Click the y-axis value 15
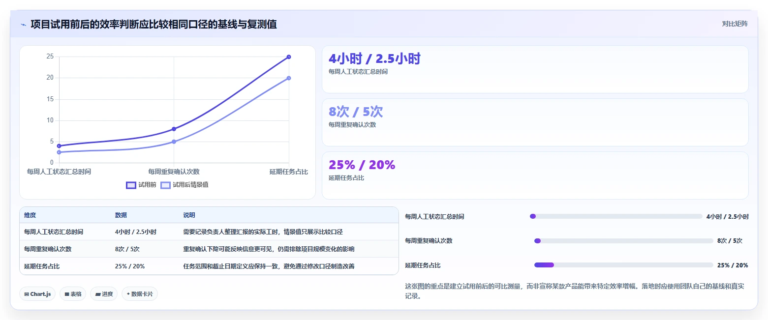The image size is (768, 320). coord(50,99)
